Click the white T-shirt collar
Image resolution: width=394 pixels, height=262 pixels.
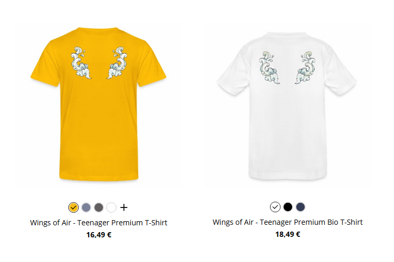(287, 35)
